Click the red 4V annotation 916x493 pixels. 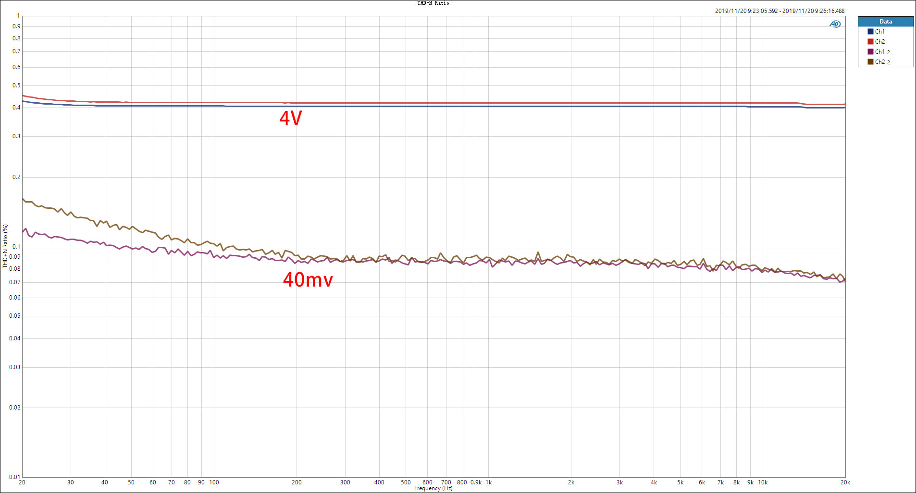291,119
